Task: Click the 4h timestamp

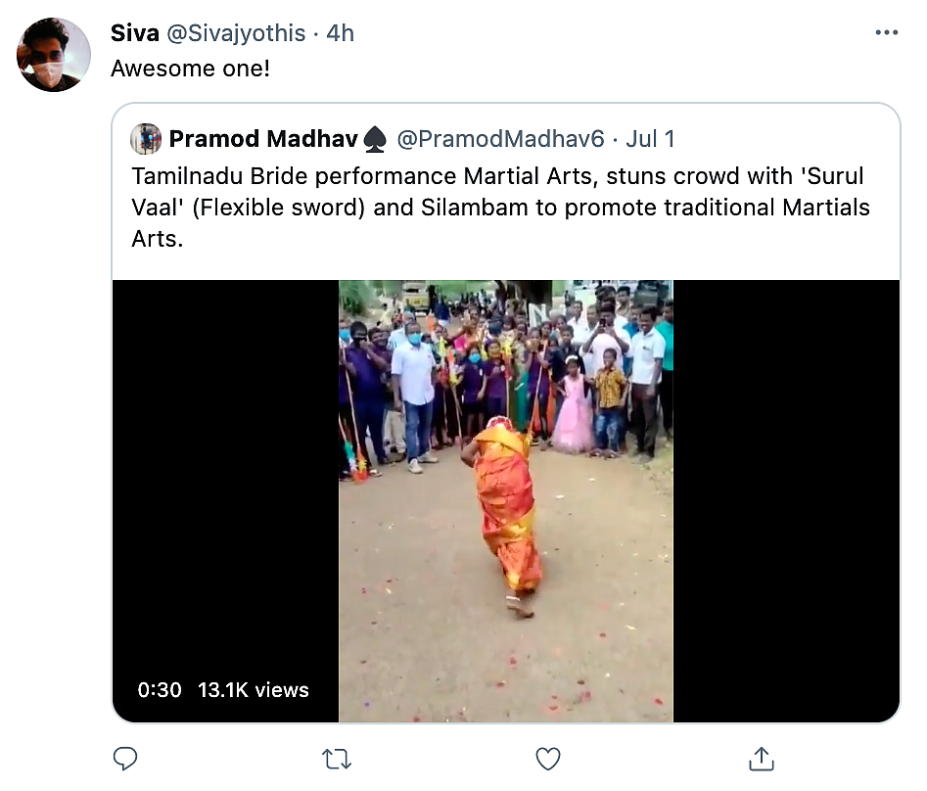Action: [340, 33]
